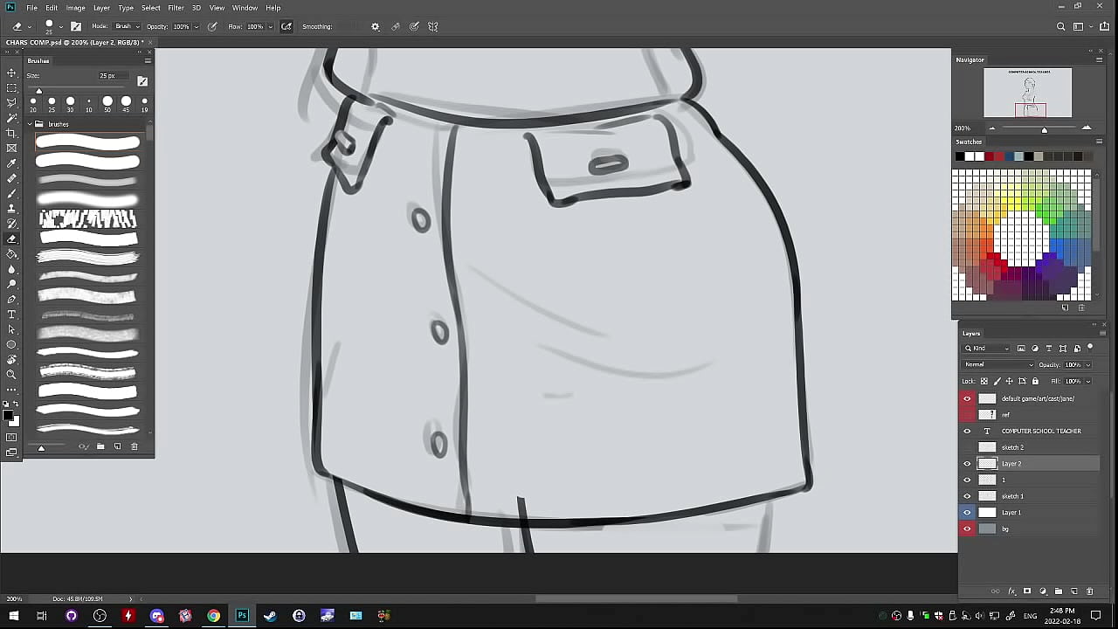
Task: Open the layer blend mode Normal dropdown
Action: 997,364
